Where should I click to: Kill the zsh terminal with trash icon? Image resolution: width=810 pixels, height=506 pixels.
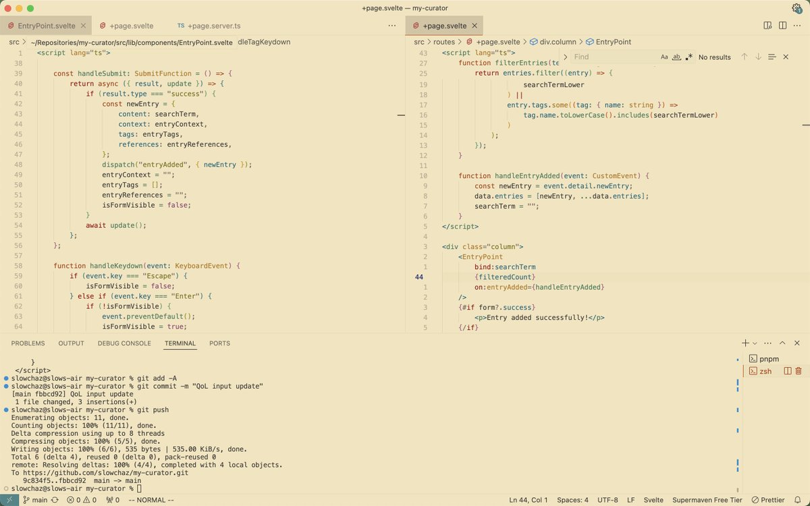point(799,371)
